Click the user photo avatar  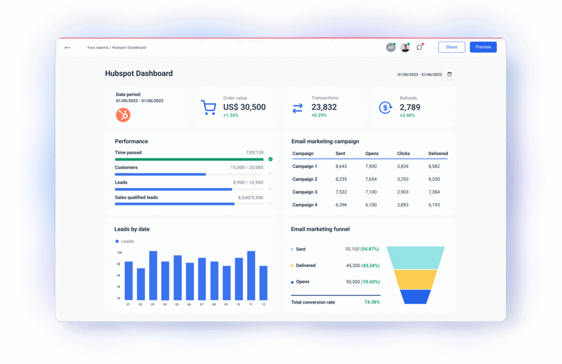click(405, 48)
